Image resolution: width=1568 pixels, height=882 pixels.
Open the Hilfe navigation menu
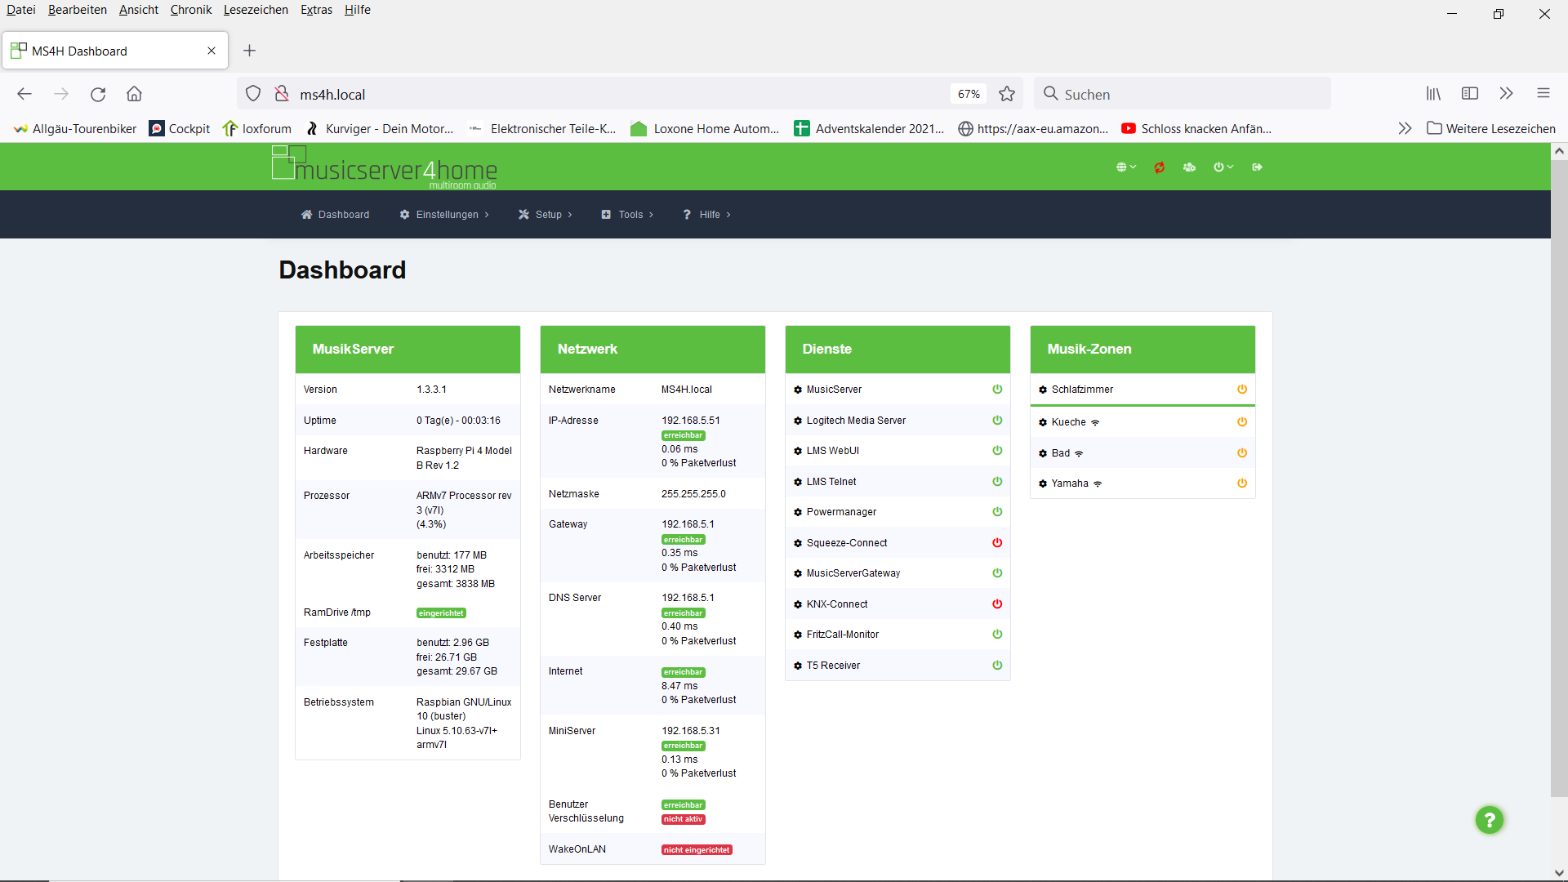[707, 215]
